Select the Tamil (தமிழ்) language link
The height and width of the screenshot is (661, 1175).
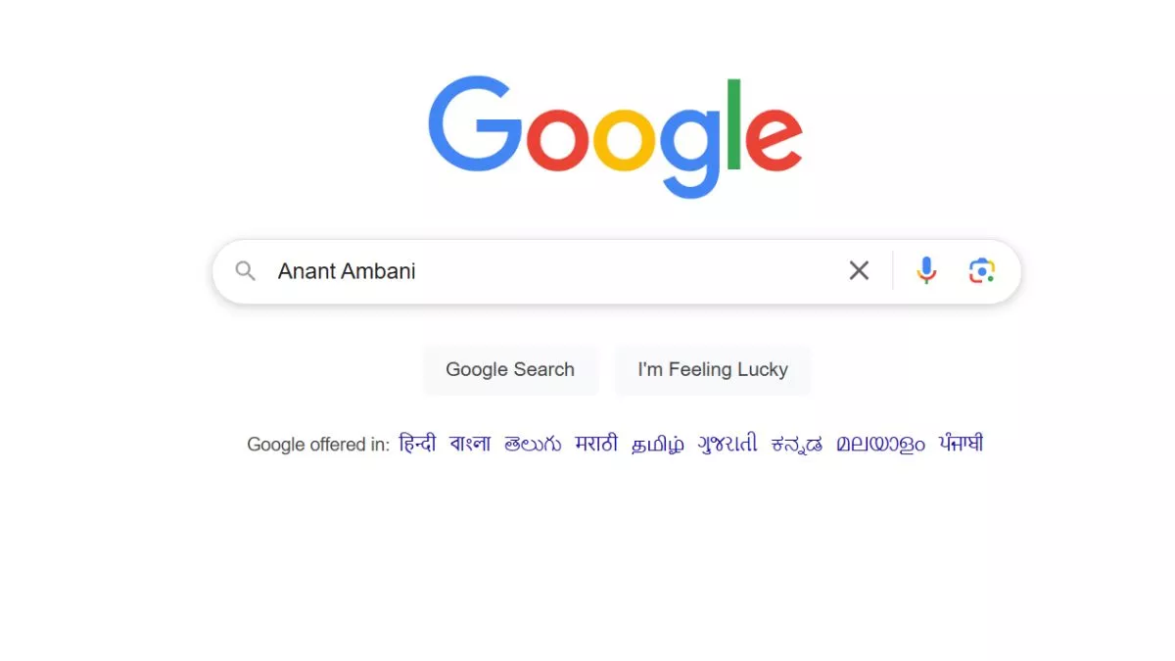tap(658, 445)
